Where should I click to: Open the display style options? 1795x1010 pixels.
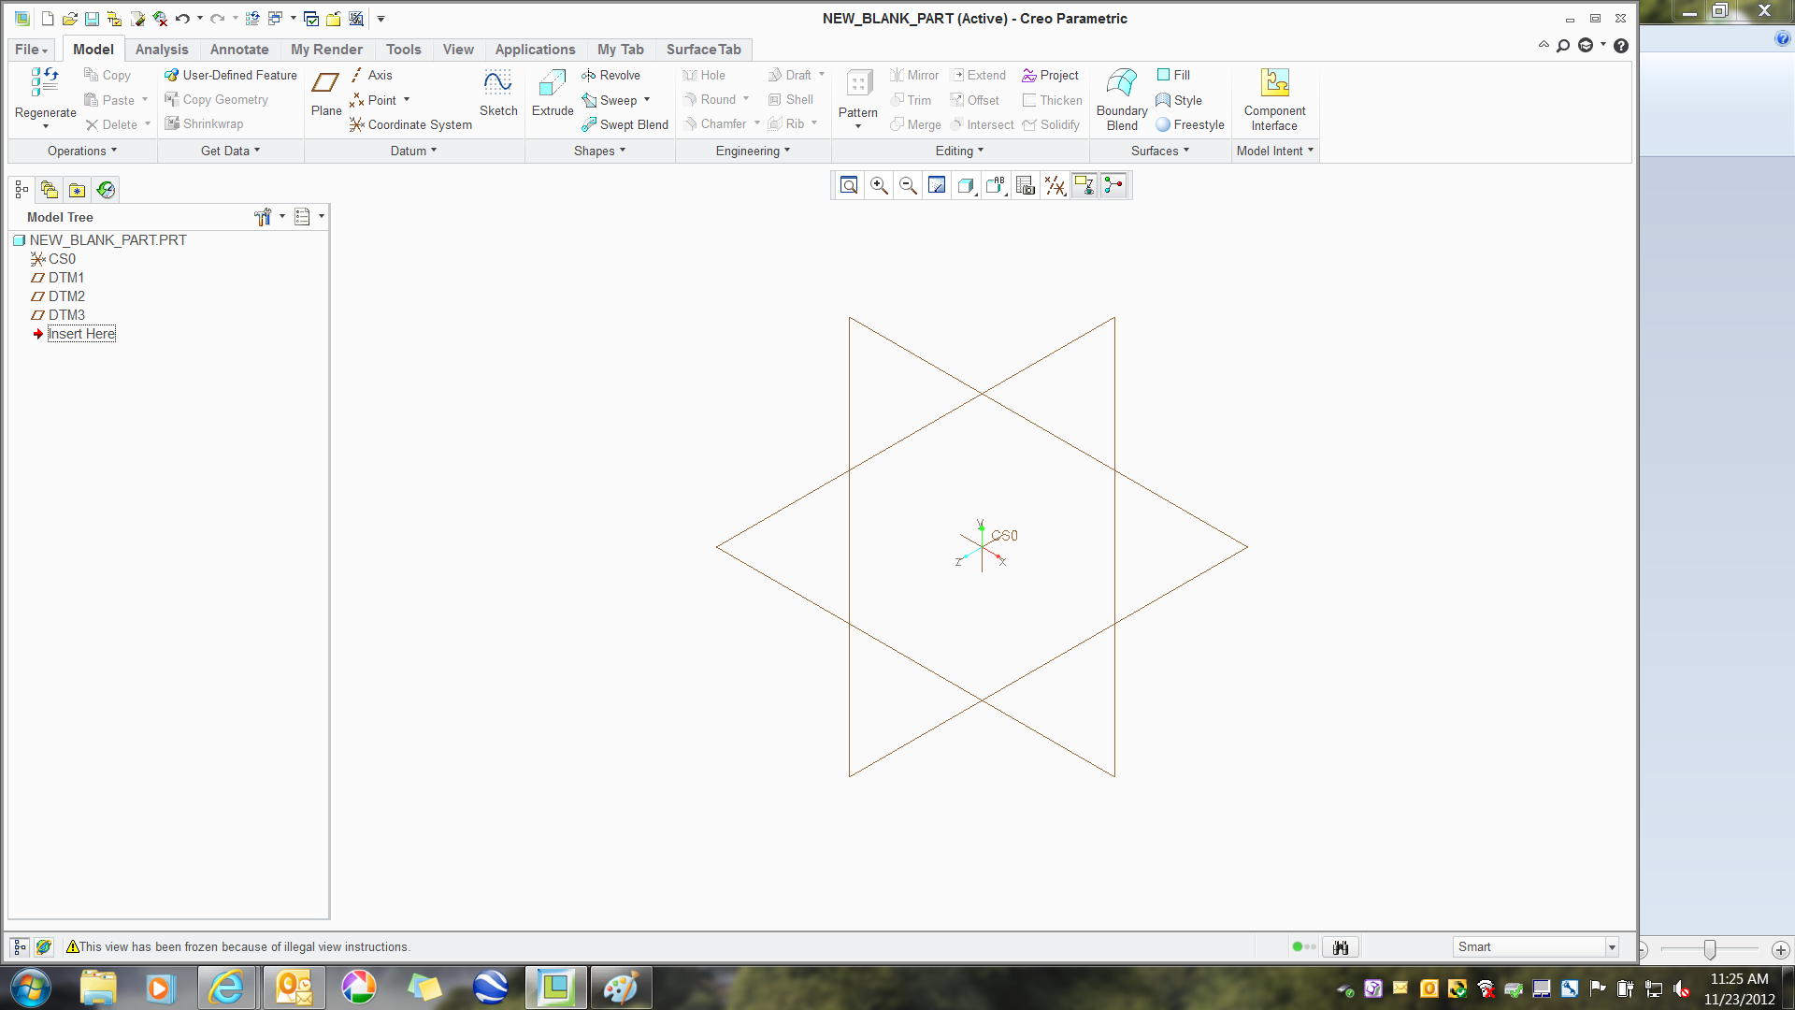[x=967, y=186]
